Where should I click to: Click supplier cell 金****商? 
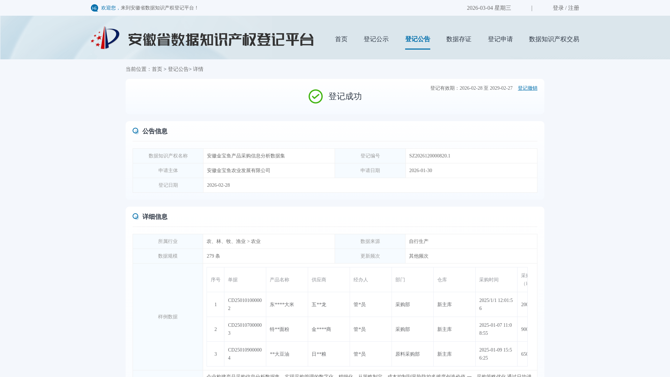[321, 330]
